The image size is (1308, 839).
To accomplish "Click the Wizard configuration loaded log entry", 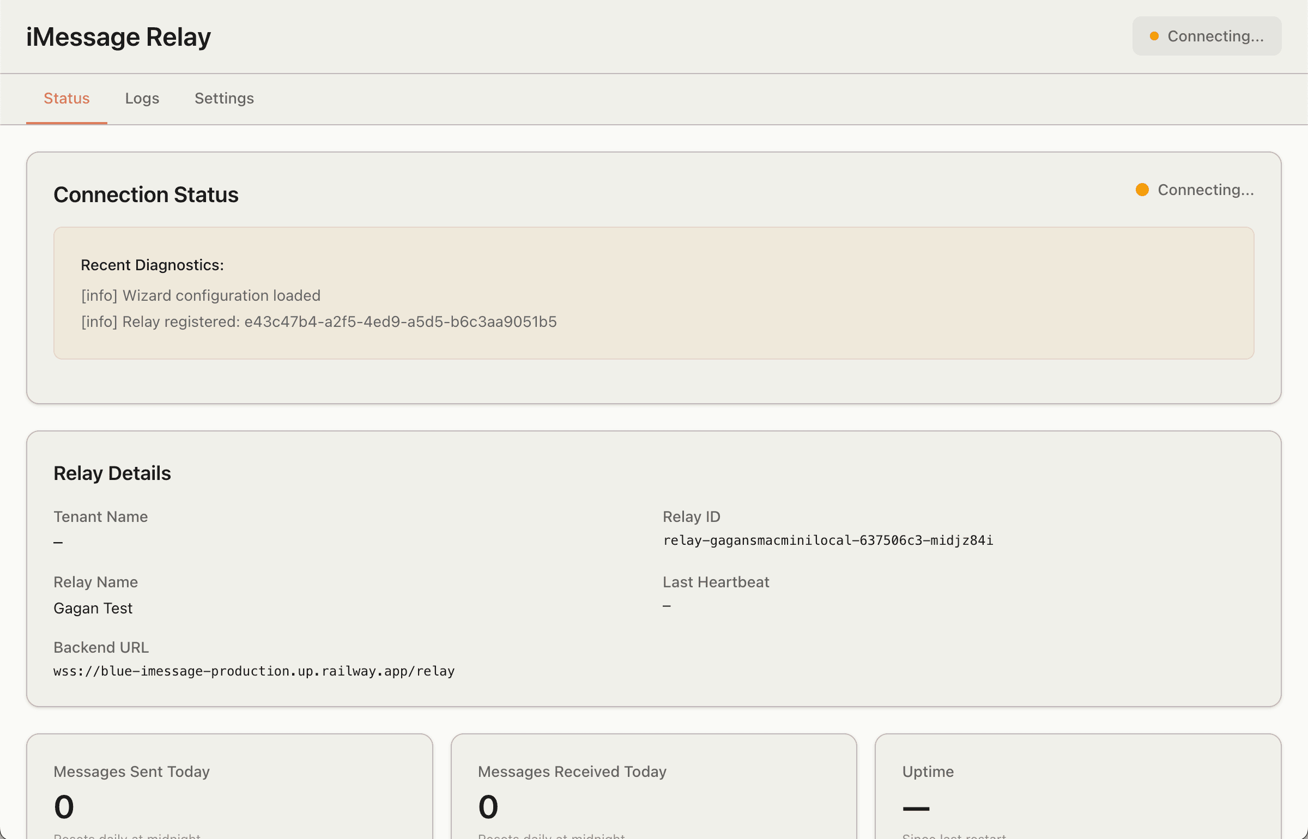I will (x=201, y=295).
